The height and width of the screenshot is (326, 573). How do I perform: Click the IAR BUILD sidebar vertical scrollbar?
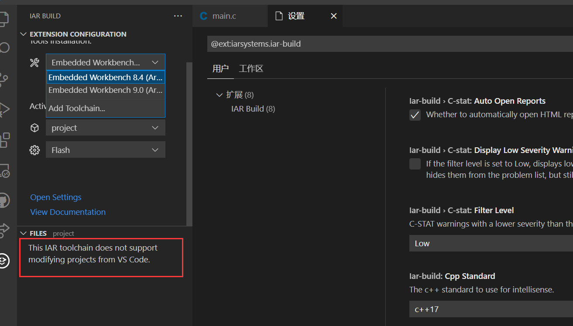pos(189,144)
